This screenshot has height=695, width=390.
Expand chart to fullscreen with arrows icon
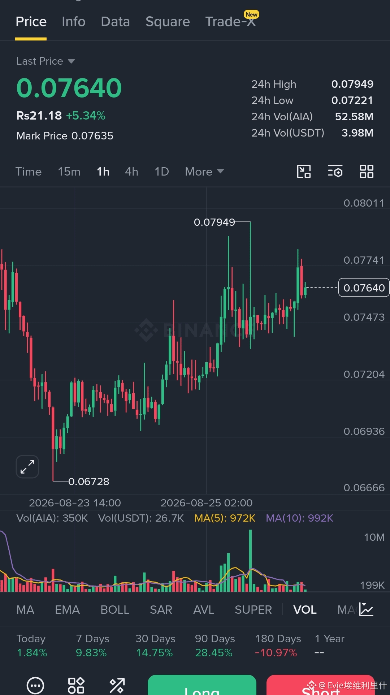(27, 467)
